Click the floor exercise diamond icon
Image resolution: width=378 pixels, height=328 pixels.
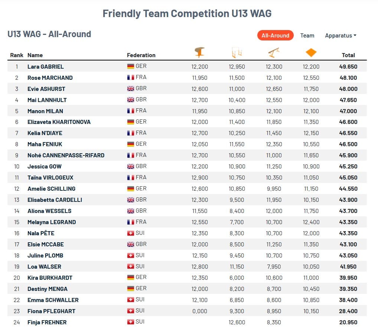tap(311, 53)
